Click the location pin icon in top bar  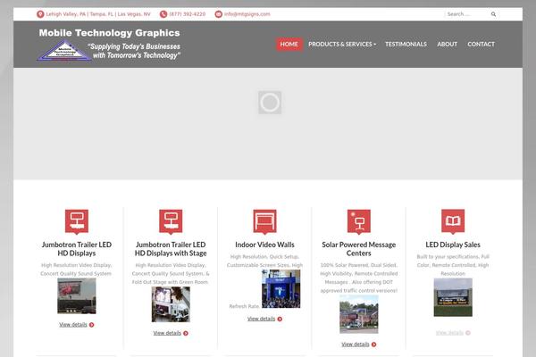click(x=40, y=14)
